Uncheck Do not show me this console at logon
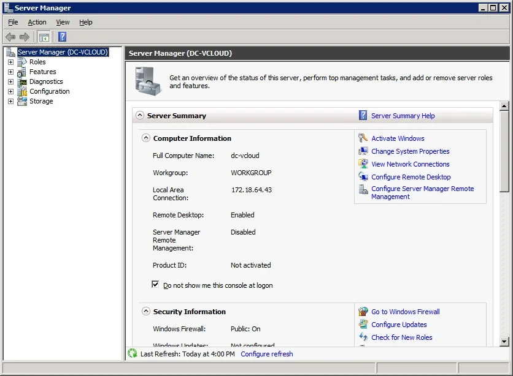Viewport: 513px width, 376px height. click(x=155, y=284)
